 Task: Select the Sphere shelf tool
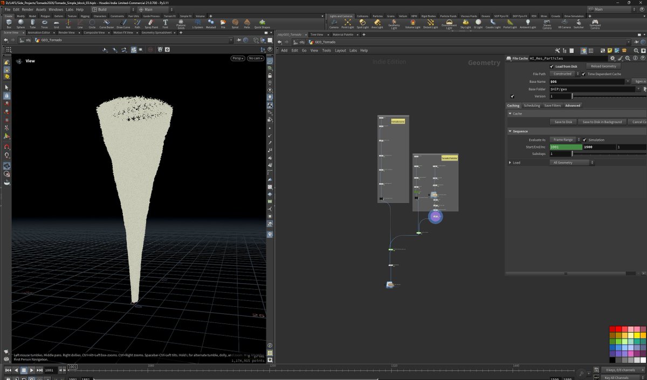point(20,23)
